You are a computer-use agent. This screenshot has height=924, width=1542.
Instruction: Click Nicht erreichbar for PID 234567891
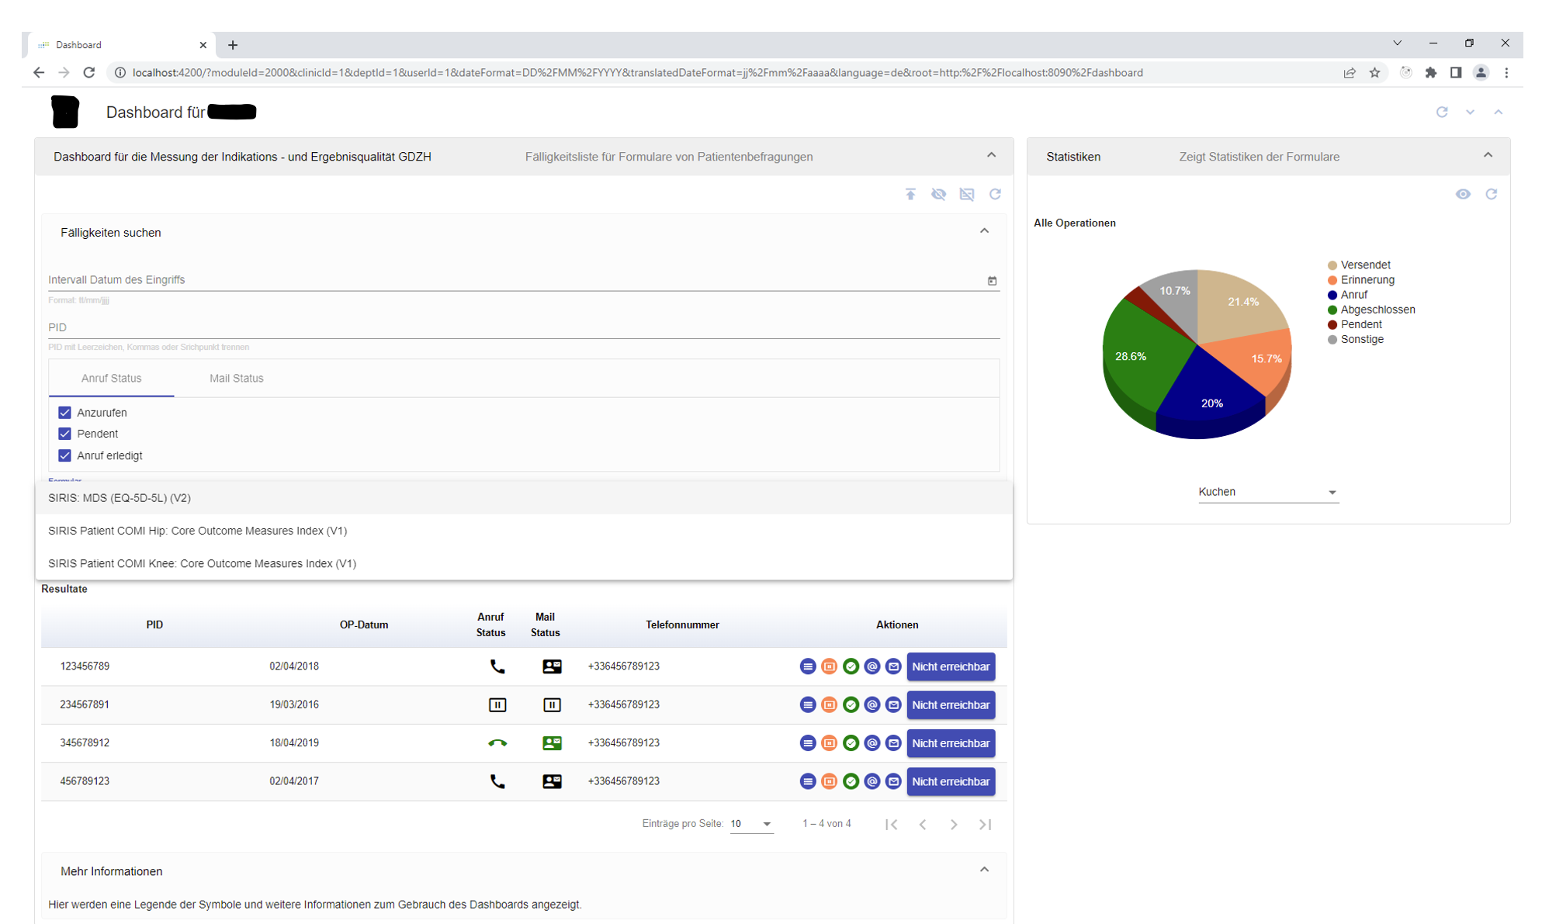pyautogui.click(x=951, y=705)
